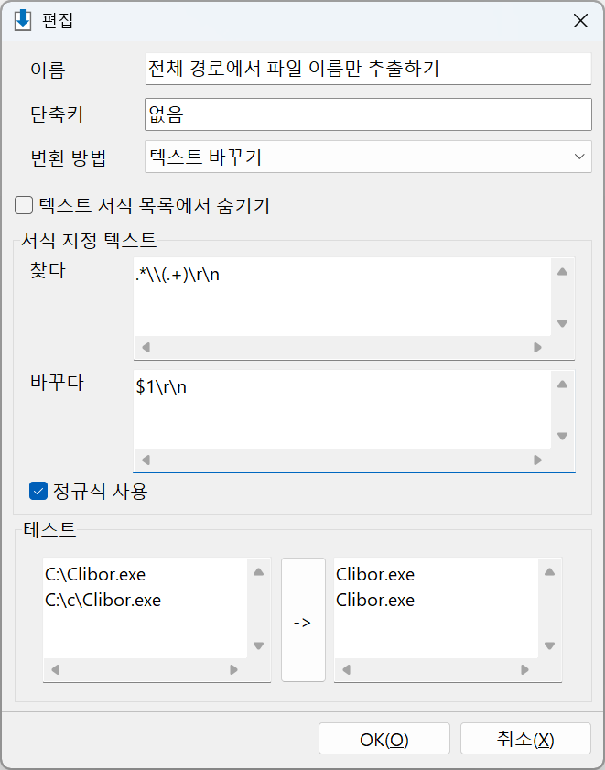The height and width of the screenshot is (770, 605).
Task: Uncheck the 정규식 사용 checkbox
Action: coord(38,491)
